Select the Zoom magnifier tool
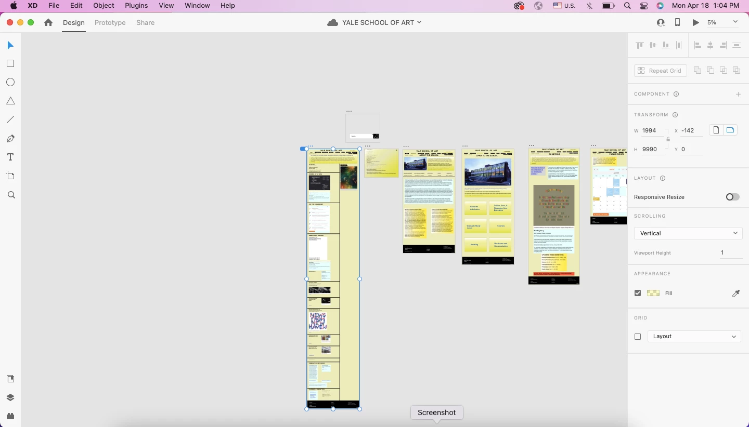 [x=11, y=195]
